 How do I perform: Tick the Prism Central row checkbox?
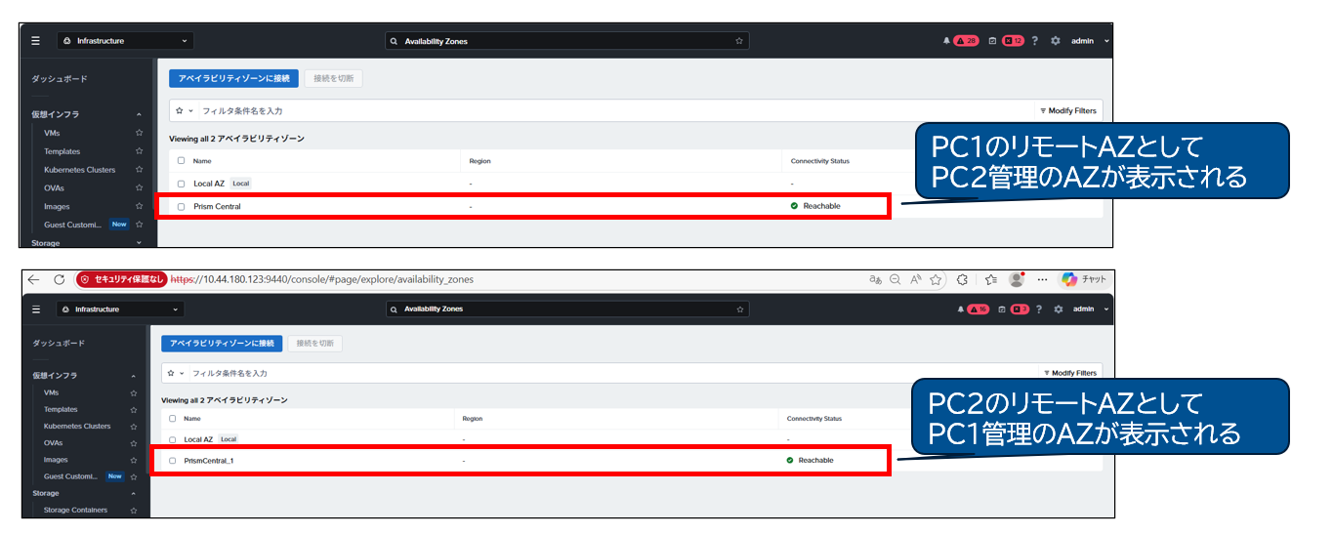click(x=182, y=207)
